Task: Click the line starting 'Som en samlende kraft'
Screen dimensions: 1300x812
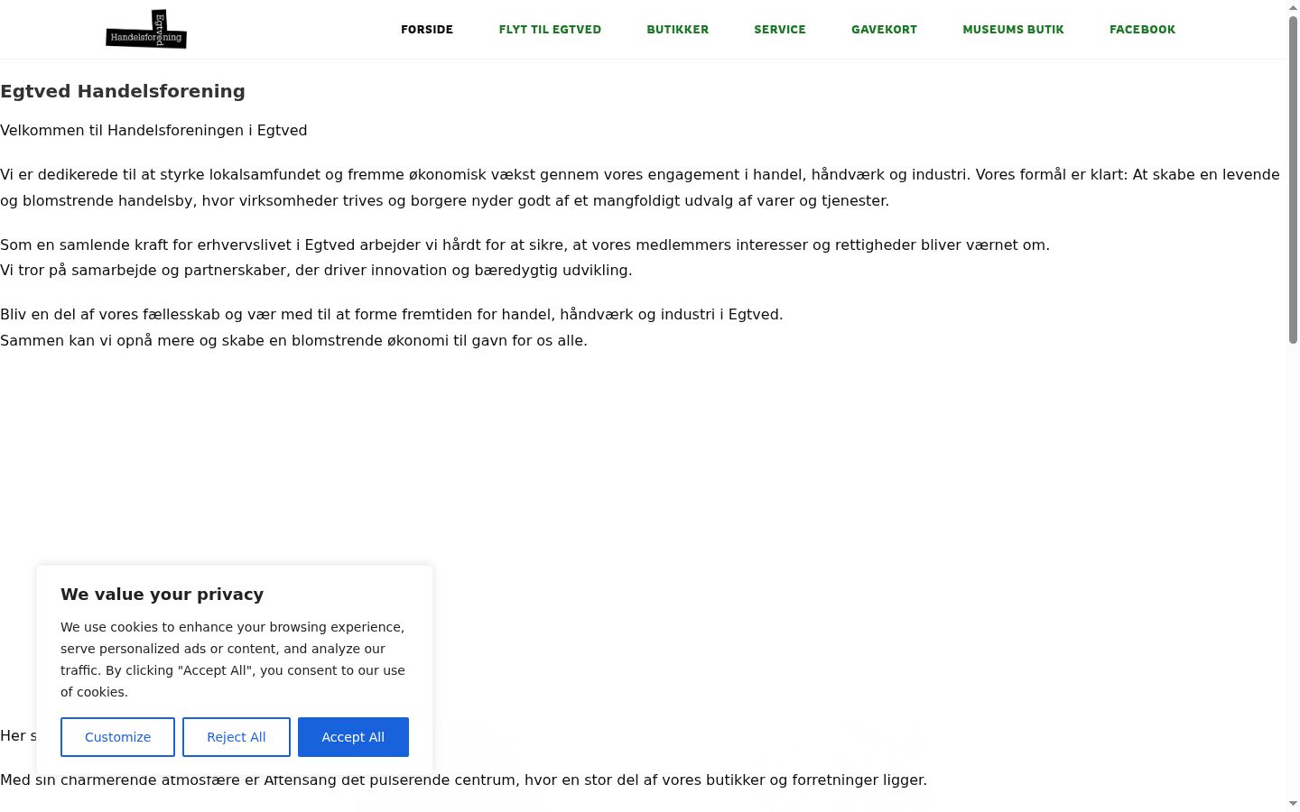Action: pyautogui.click(x=525, y=245)
